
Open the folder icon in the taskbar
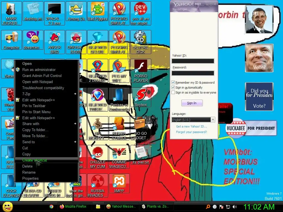coord(98,206)
